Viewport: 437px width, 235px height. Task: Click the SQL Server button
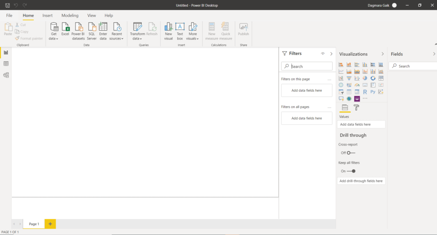tap(92, 31)
